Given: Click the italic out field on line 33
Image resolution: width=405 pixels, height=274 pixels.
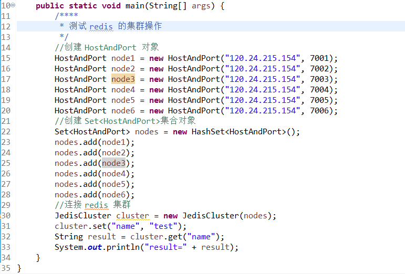Looking at the screenshot, I should (x=95, y=247).
